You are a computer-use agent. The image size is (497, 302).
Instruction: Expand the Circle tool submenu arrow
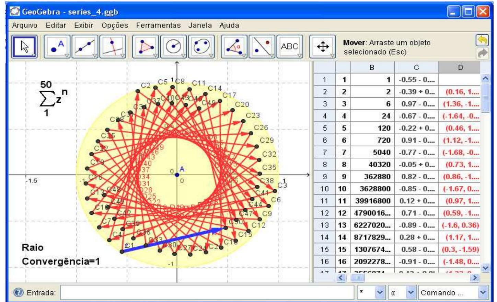point(184,55)
